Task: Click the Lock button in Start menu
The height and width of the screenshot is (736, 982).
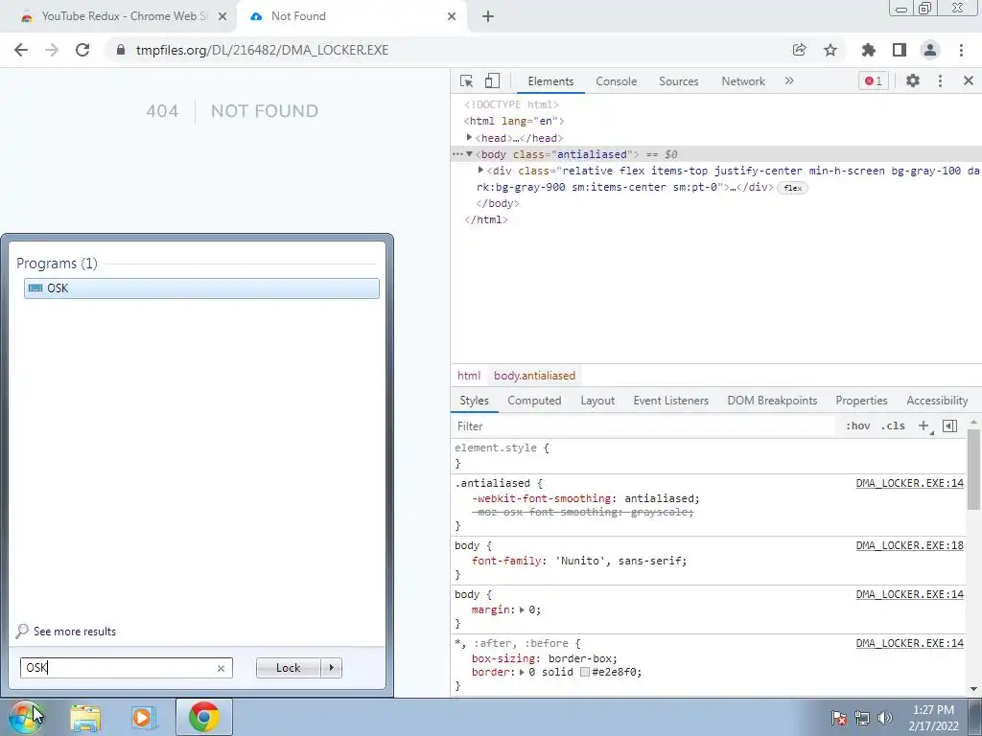Action: [x=288, y=668]
